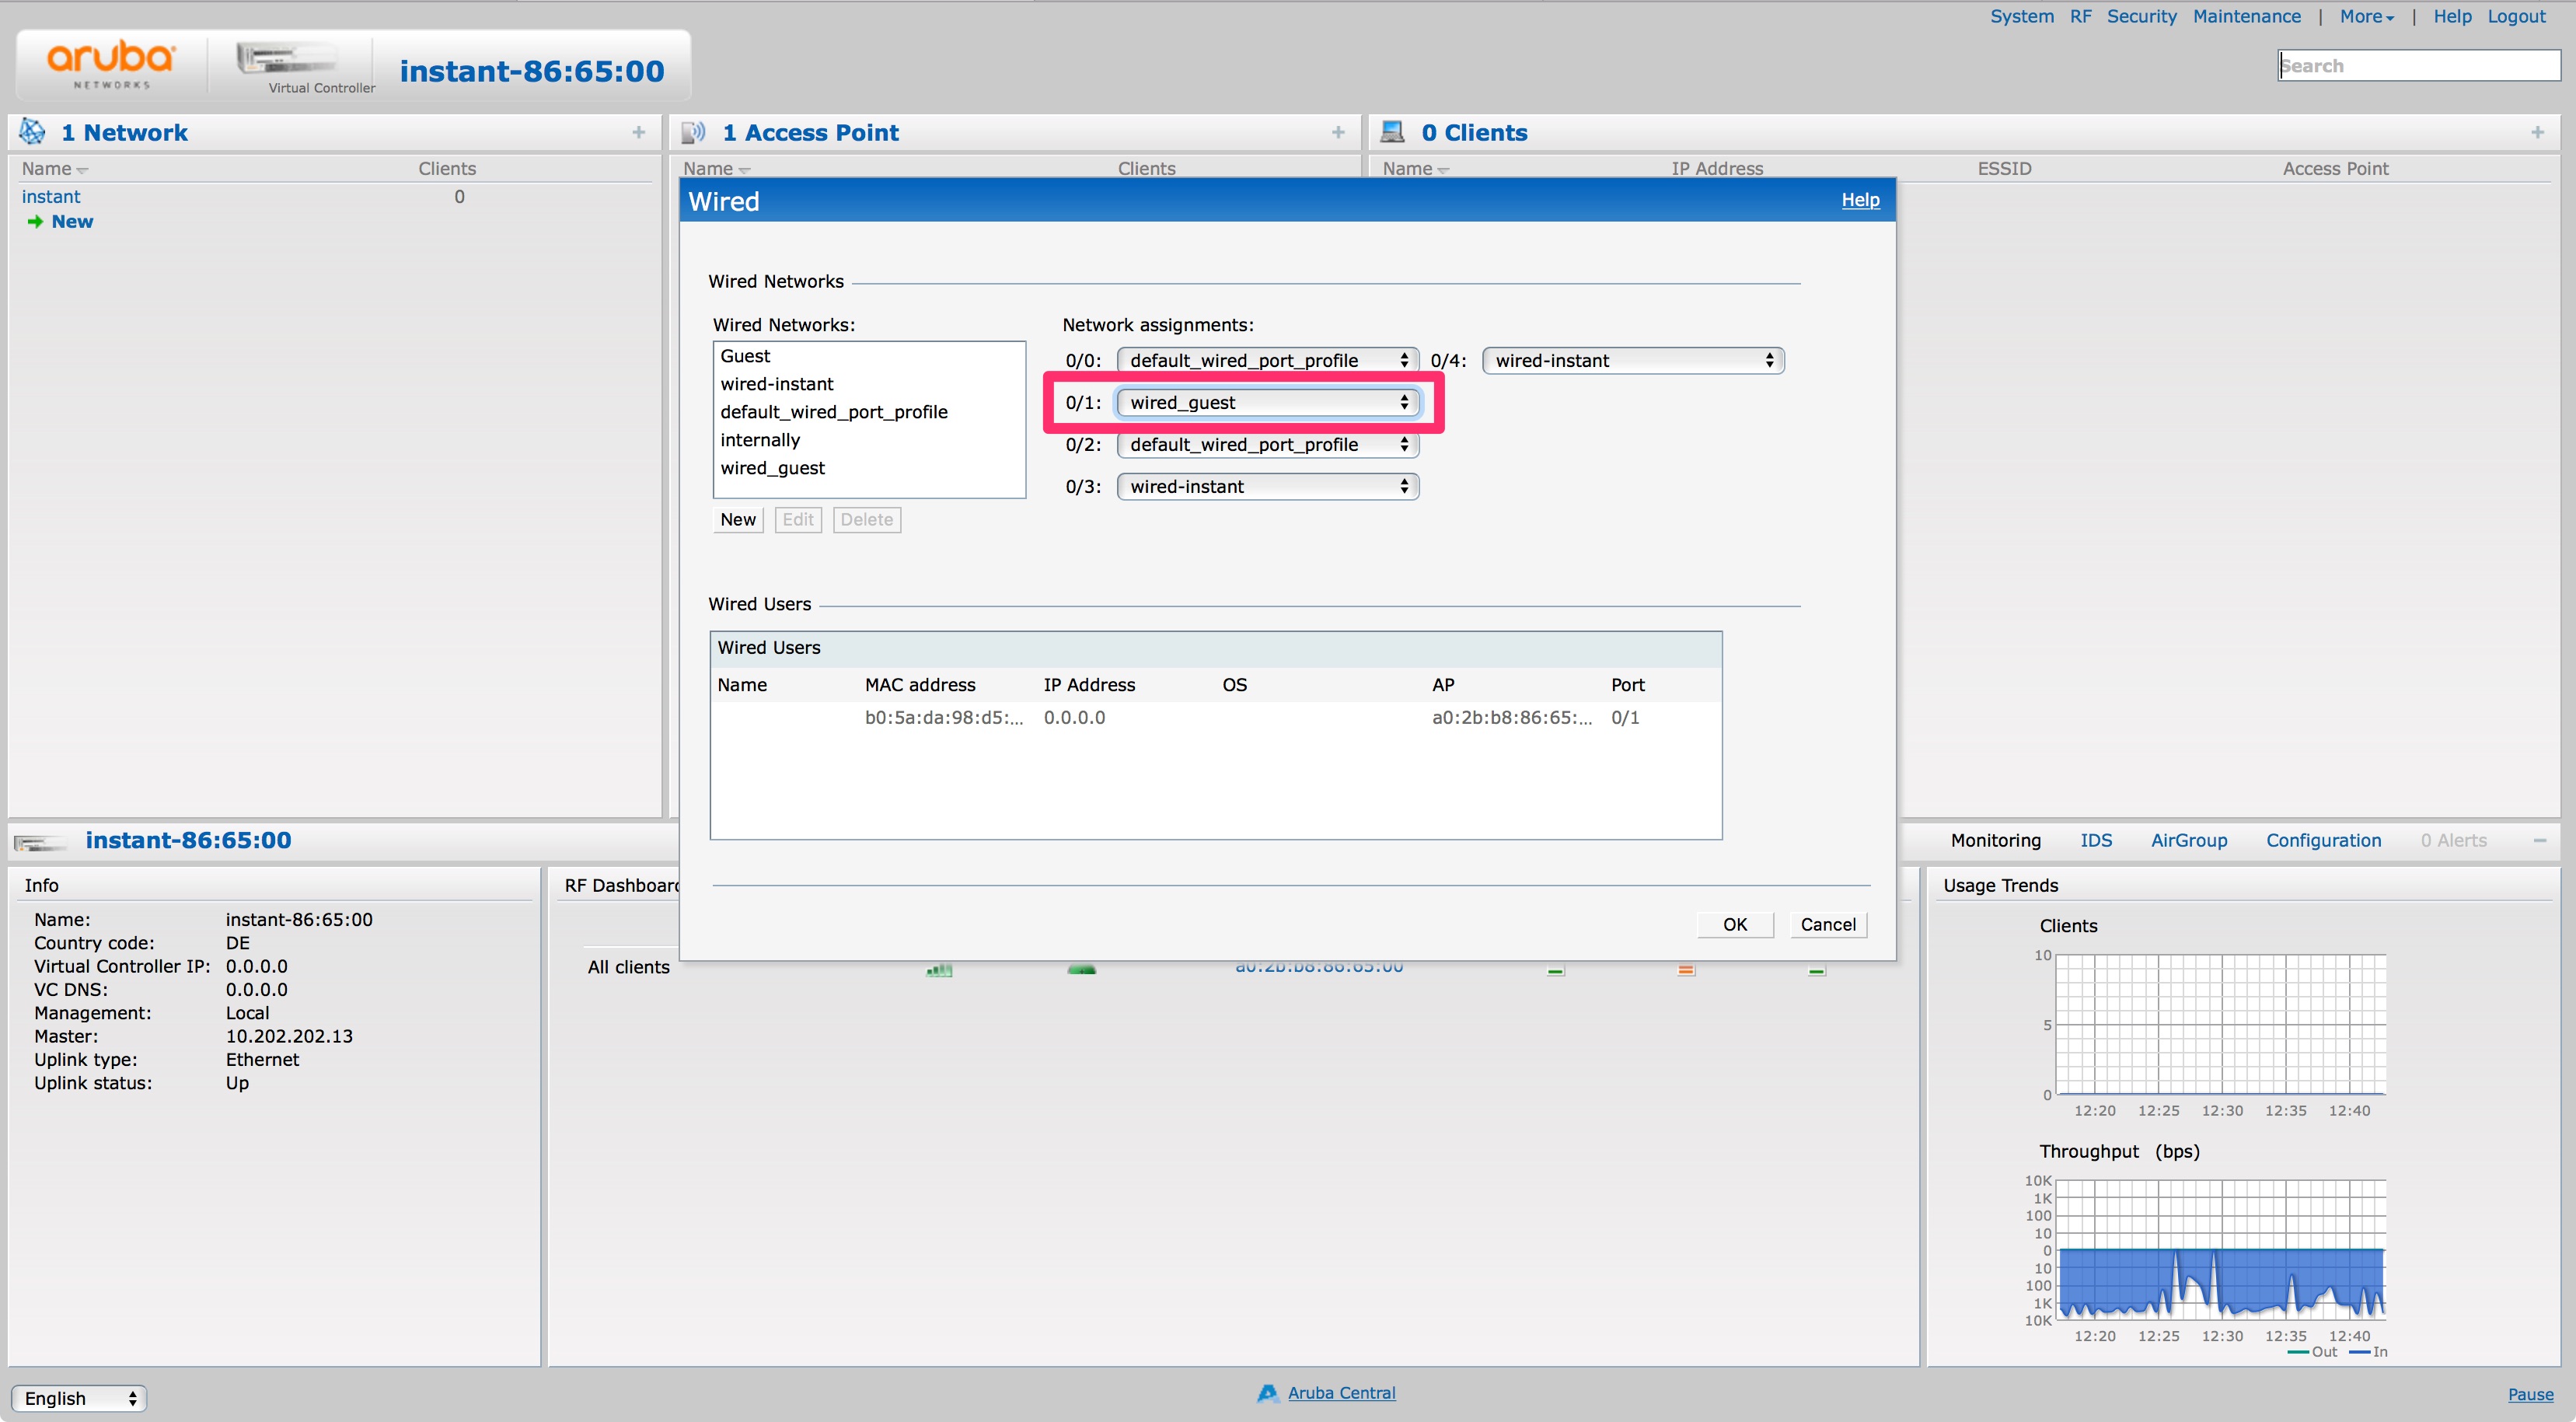Click the device icon beside instant-86:65:00 in the bottom bar
Screen dimensions: 2576x1422
tap(40, 842)
